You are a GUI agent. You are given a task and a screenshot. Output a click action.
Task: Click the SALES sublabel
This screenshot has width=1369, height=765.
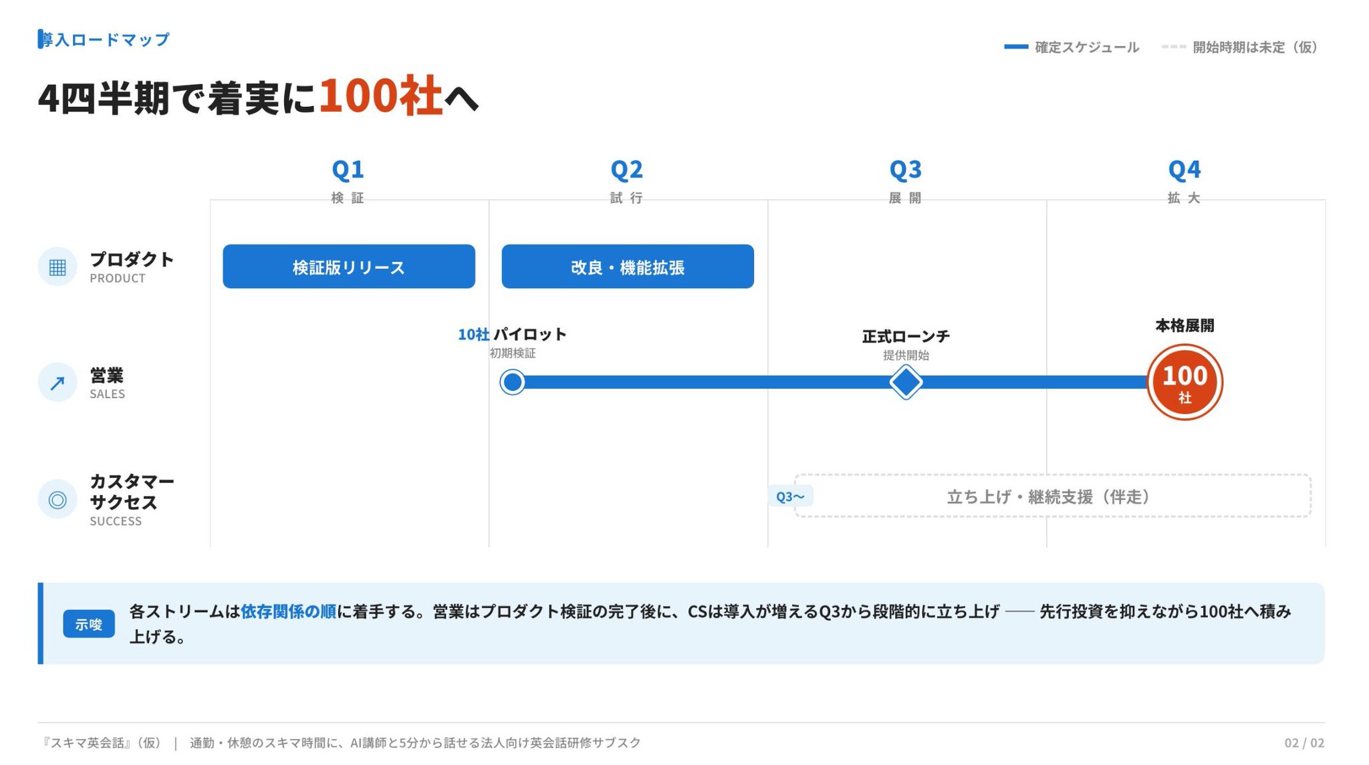108,394
